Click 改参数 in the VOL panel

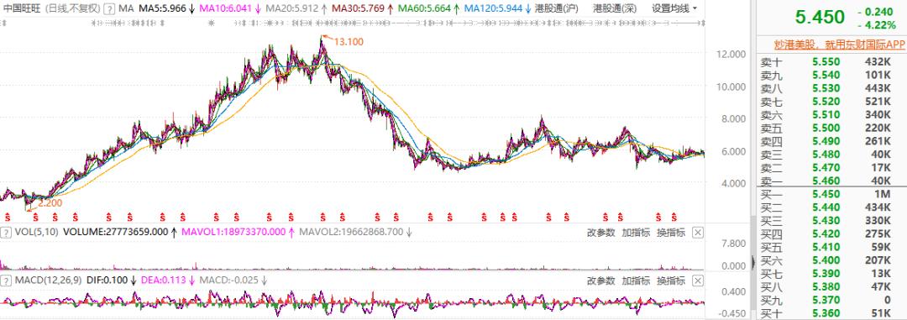pos(601,233)
